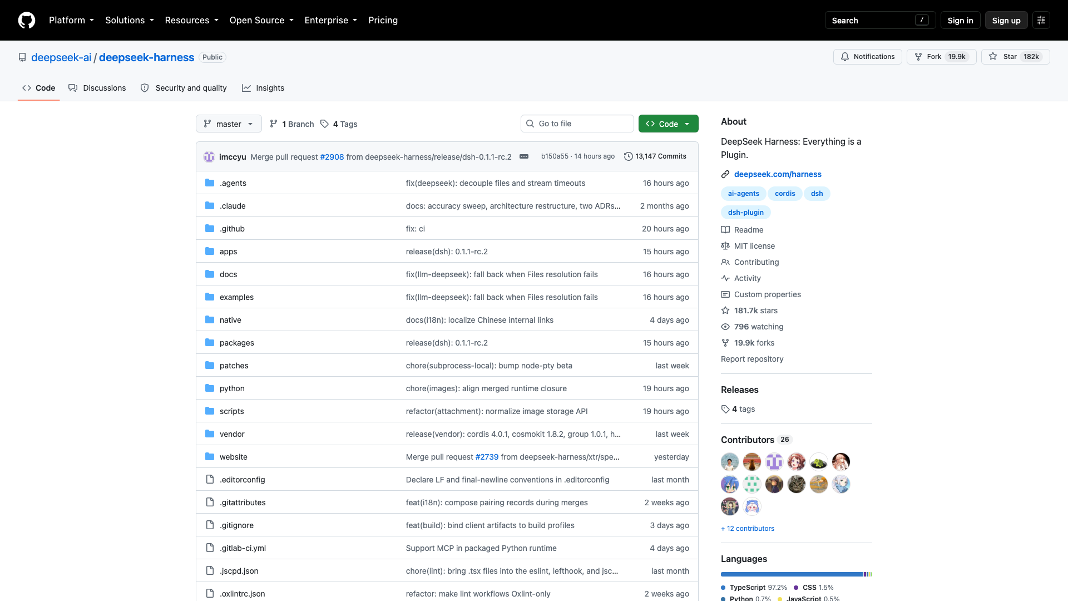The height and width of the screenshot is (601, 1068).
Task: Switch to the Code tab
Action: tap(38, 88)
